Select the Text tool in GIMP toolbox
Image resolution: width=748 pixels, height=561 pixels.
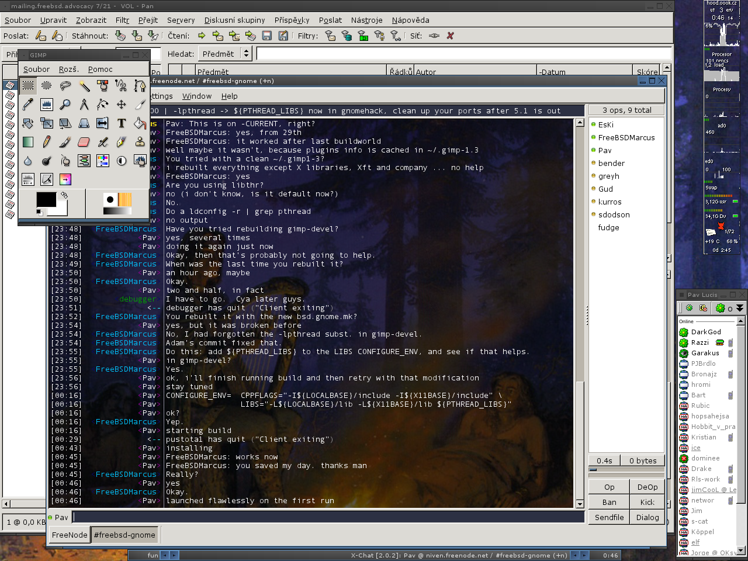click(x=122, y=123)
